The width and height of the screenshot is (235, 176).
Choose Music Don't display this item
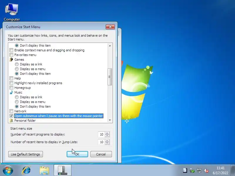pyautogui.click(x=17, y=106)
